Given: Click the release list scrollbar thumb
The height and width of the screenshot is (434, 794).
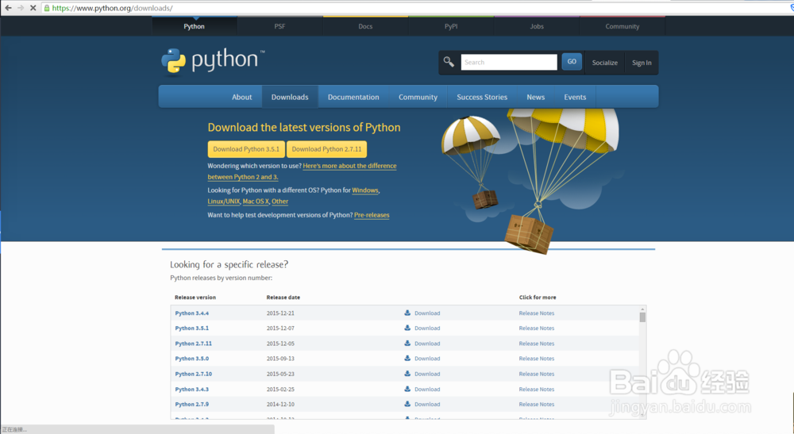Looking at the screenshot, I should 642,317.
